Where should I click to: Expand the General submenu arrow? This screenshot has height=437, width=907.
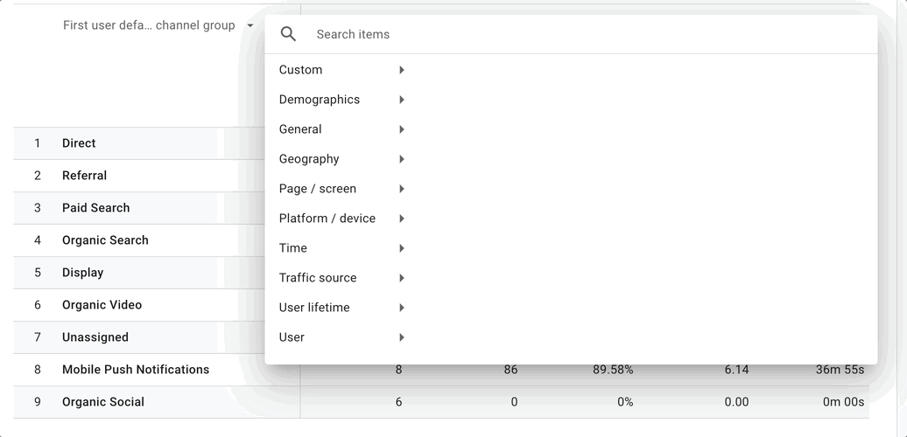pyautogui.click(x=402, y=129)
